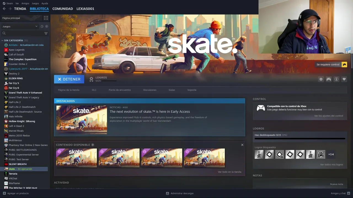
Task: Click the Amigos y chat icon
Action: [x=349, y=193]
